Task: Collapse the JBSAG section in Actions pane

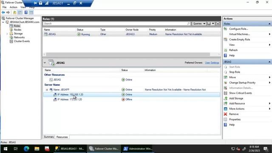Action: [269, 62]
